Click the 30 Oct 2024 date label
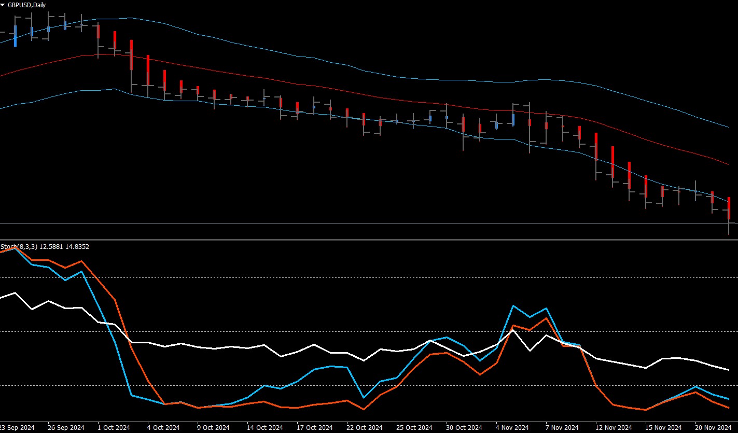 [464, 428]
